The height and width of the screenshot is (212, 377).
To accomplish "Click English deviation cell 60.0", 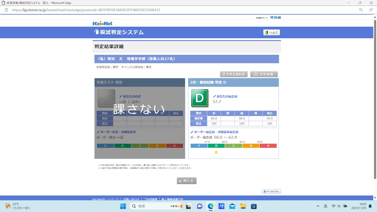I will (x=214, y=118).
